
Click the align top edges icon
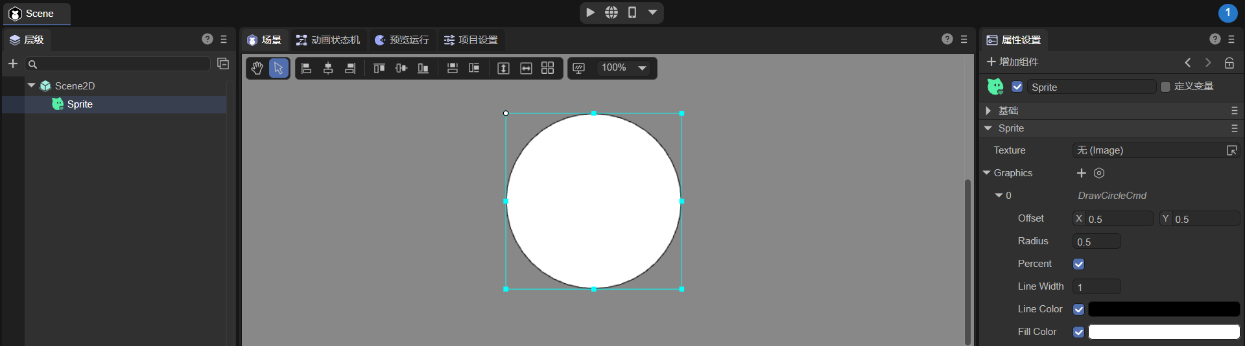click(379, 68)
